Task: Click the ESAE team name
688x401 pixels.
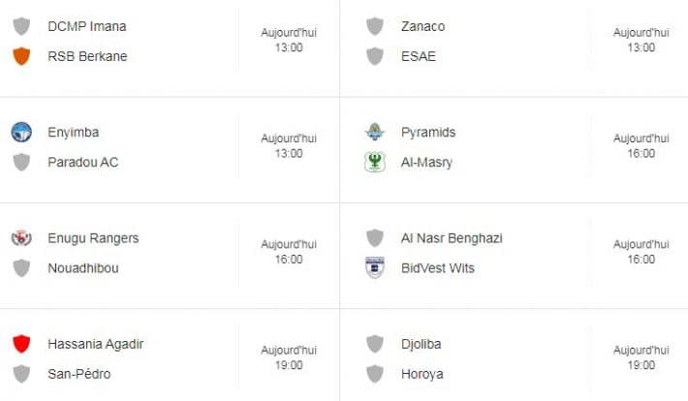Action: click(x=419, y=56)
